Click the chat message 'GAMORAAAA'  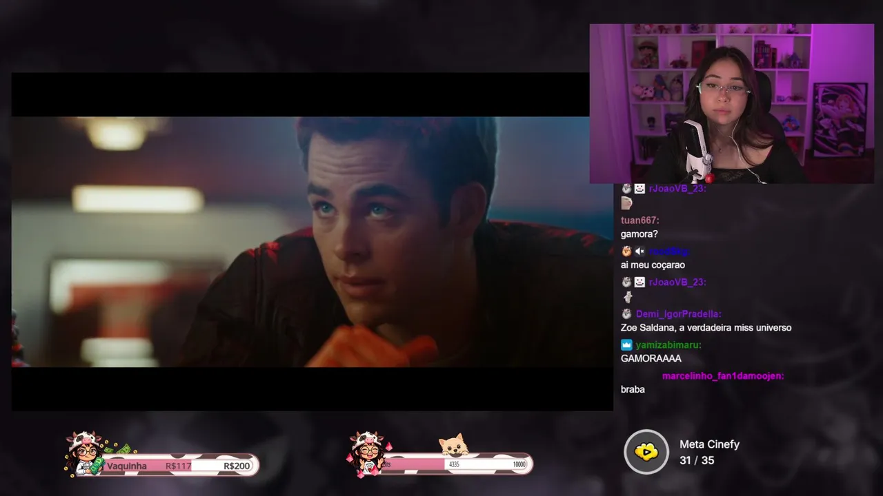pos(651,358)
